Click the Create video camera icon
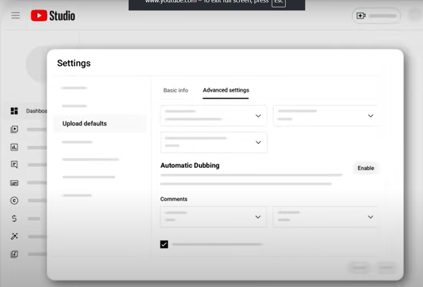Viewport: 423px width, 287px height. click(x=361, y=15)
